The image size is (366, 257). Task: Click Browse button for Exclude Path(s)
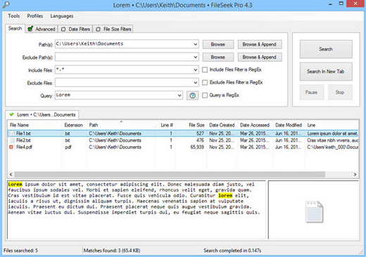tap(218, 57)
